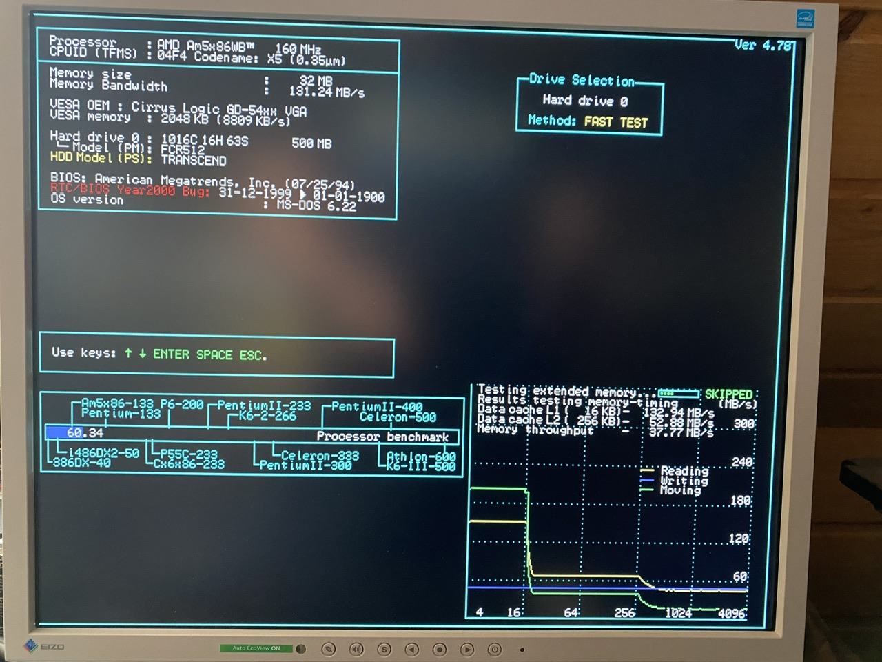Click the 500 MB drive capacity
Screen dimensions: 882x662
311,143
